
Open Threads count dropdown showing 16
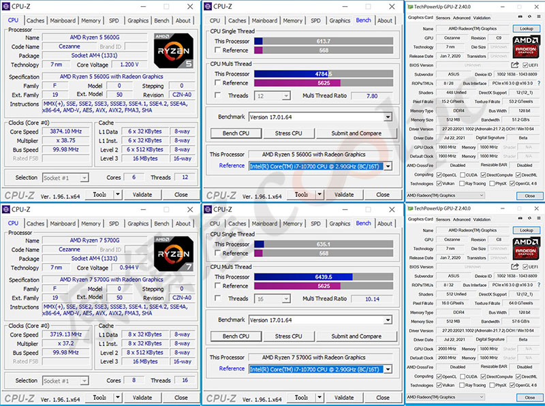coord(272,298)
